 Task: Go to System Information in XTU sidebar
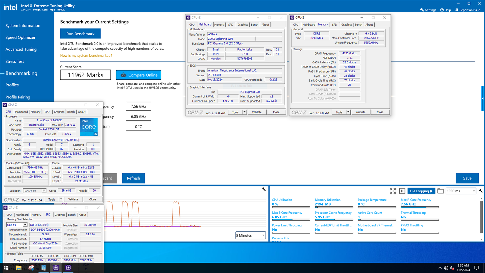pos(23,26)
